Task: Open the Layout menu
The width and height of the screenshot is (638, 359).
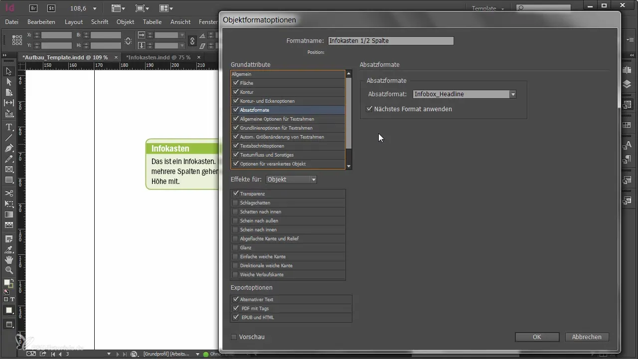Action: click(x=74, y=22)
